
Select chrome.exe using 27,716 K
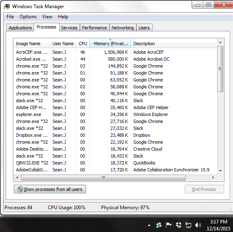115,121
